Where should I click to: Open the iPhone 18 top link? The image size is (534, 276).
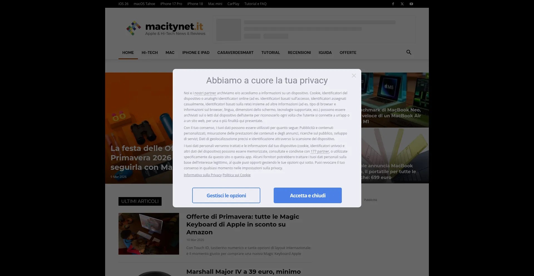pyautogui.click(x=195, y=4)
